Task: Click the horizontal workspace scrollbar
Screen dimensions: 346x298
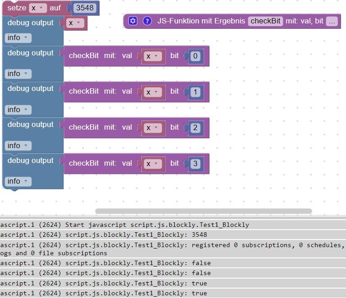Action: [x=204, y=211]
